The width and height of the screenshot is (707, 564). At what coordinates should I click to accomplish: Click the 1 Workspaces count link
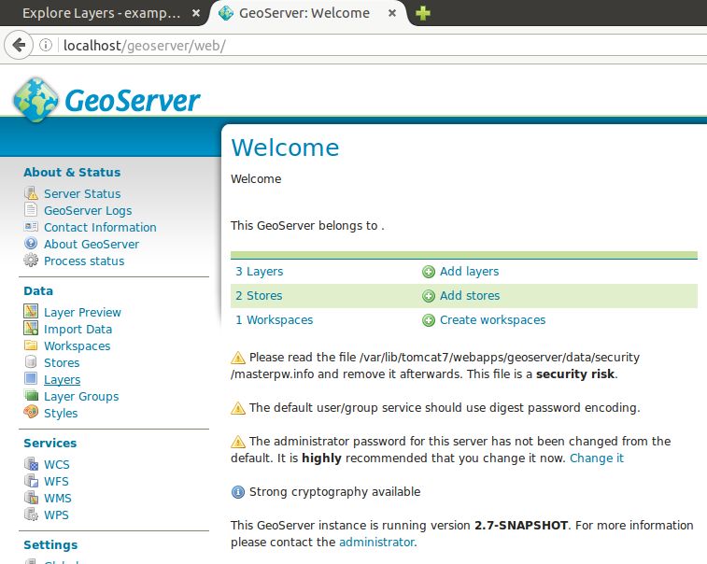[x=275, y=320]
